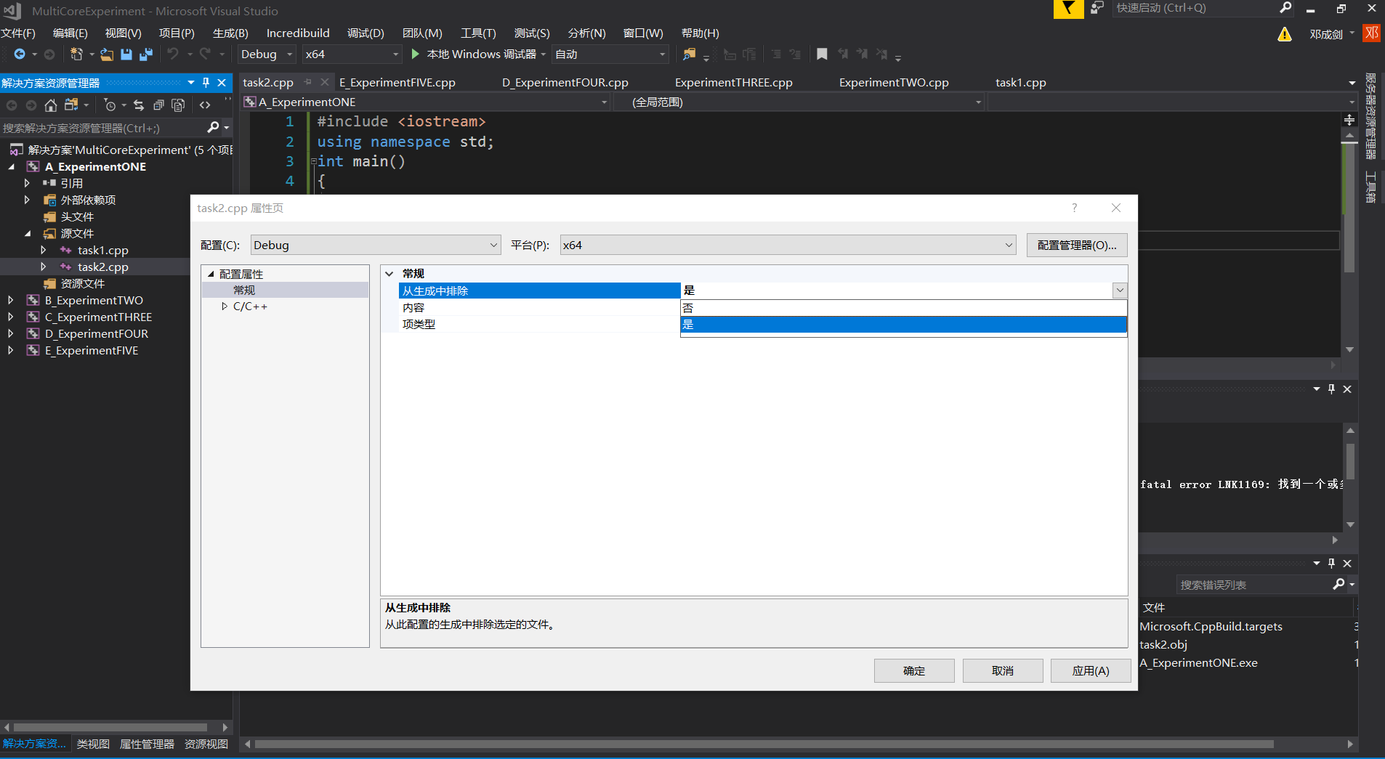Open the 生成(B) menu
The image size is (1385, 759).
[230, 33]
